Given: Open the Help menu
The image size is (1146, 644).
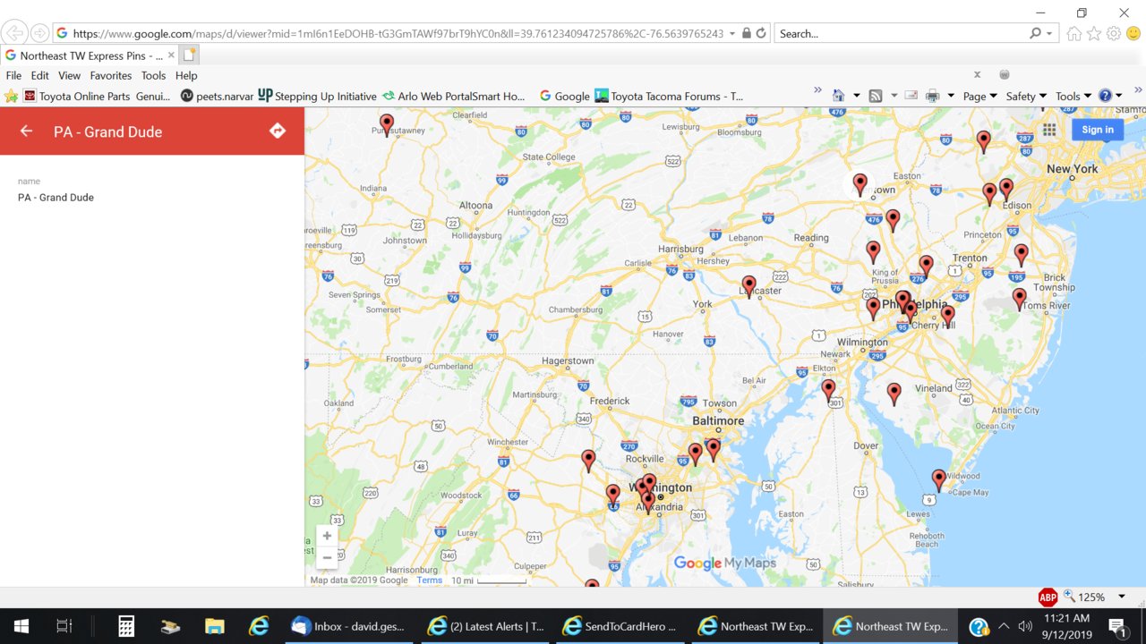Looking at the screenshot, I should pyautogui.click(x=186, y=75).
